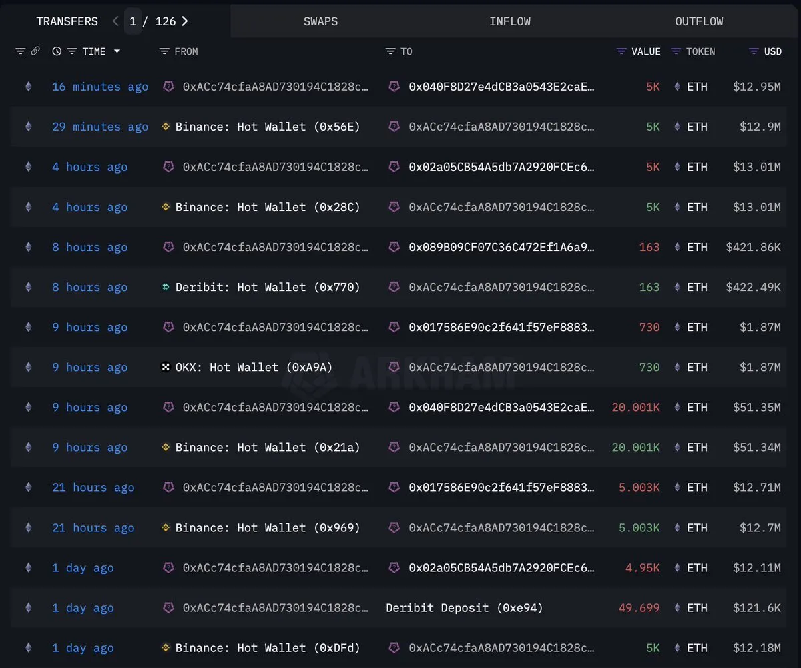Image resolution: width=801 pixels, height=668 pixels.
Task: Click OKX: Hot Wallet (0xA9A)
Action: pyautogui.click(x=254, y=367)
